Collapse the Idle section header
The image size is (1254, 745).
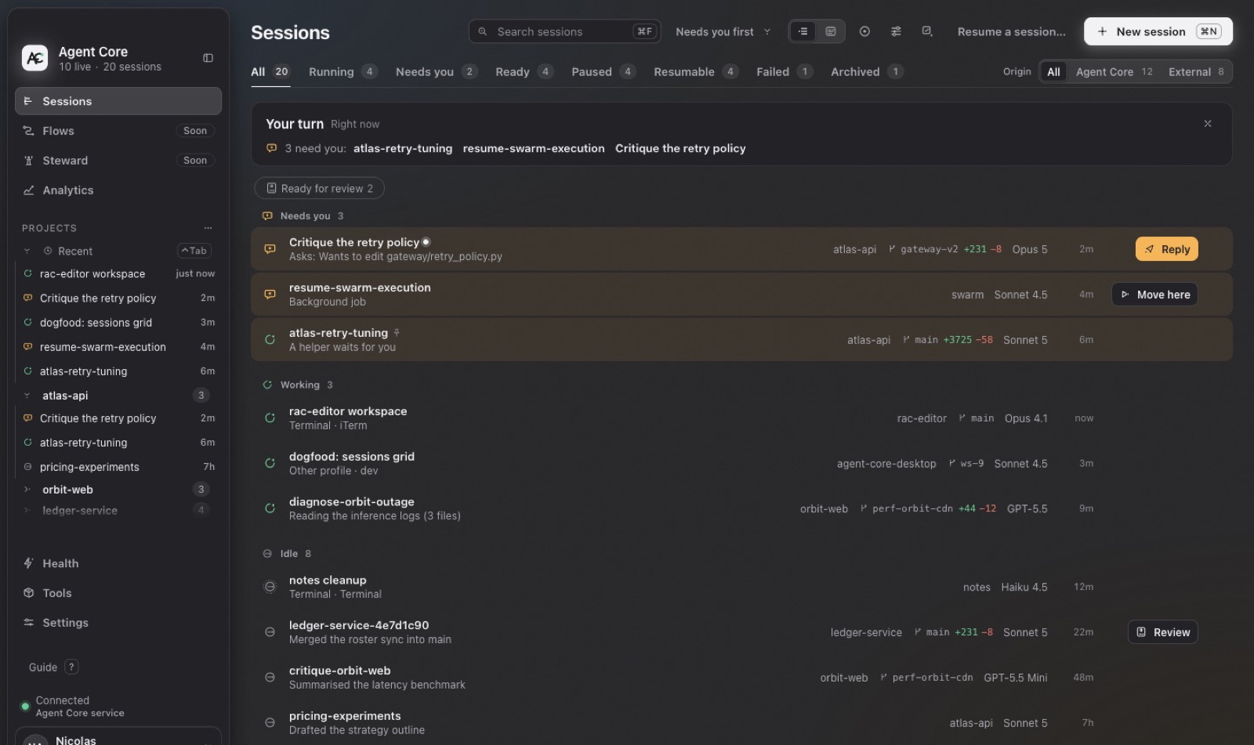click(287, 554)
